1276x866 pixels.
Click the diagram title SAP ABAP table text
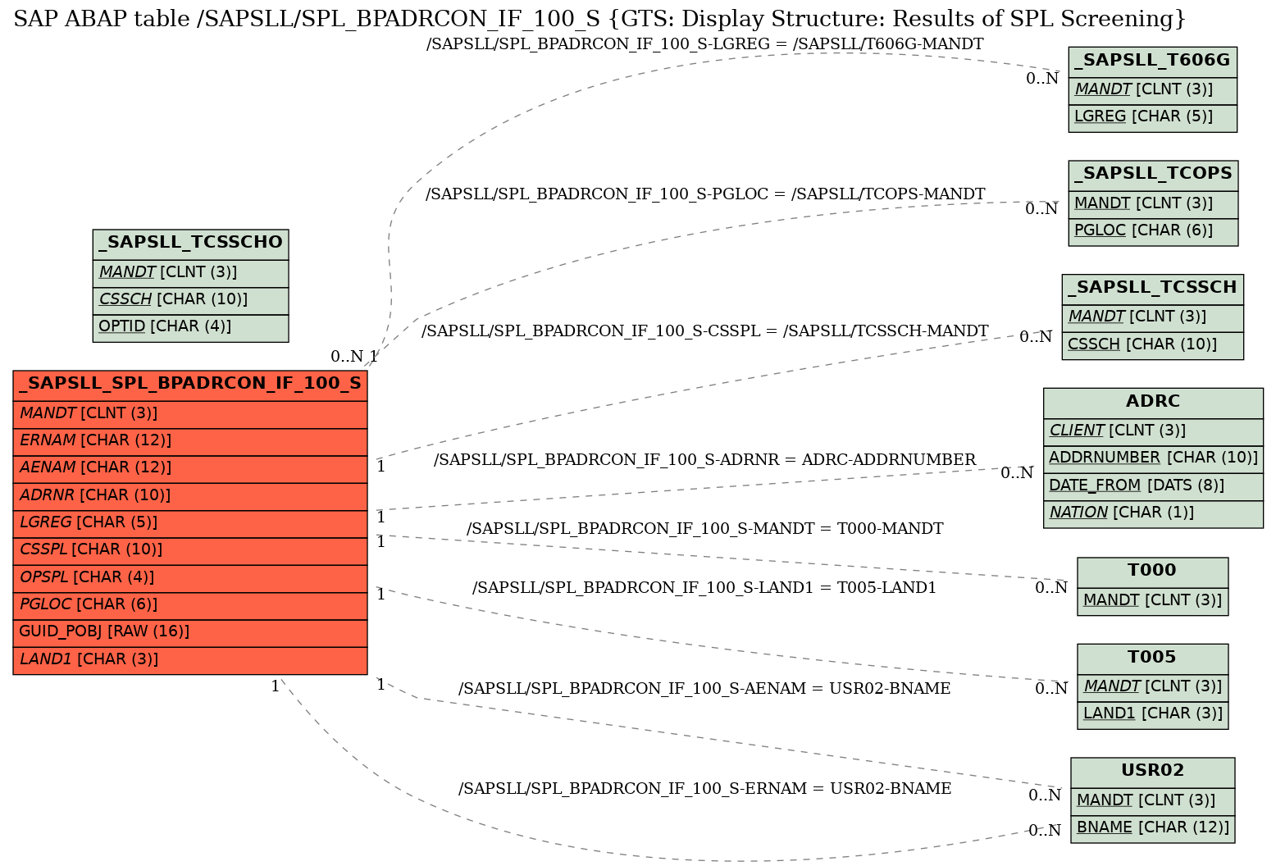point(599,18)
